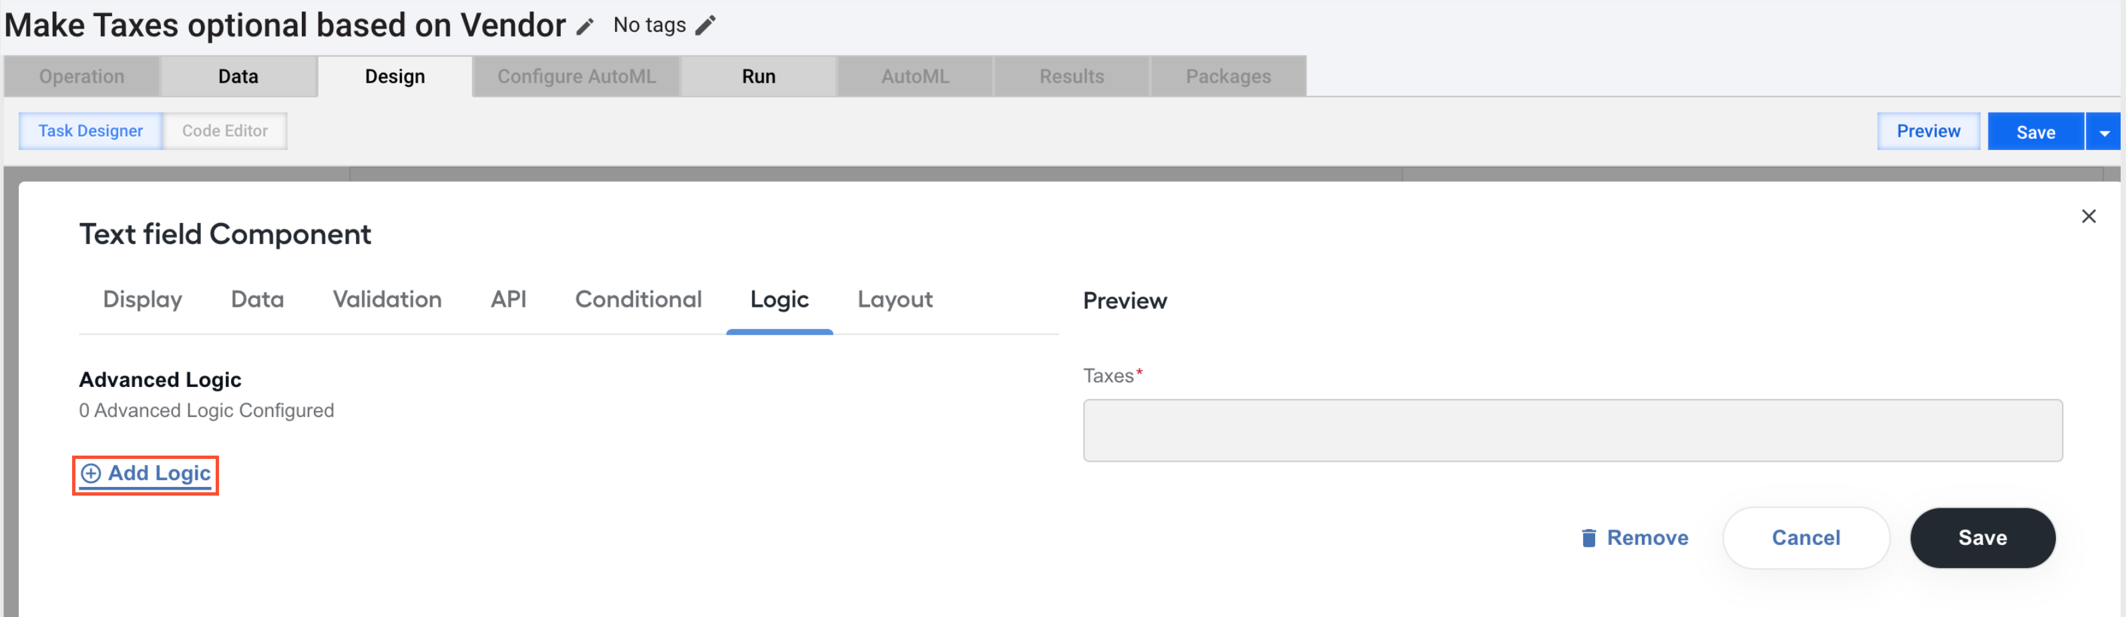The height and width of the screenshot is (617, 2126).
Task: Select the Conditional component tab
Action: tap(638, 299)
